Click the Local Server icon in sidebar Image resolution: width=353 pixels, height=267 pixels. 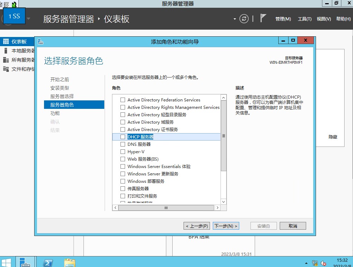coord(6,51)
